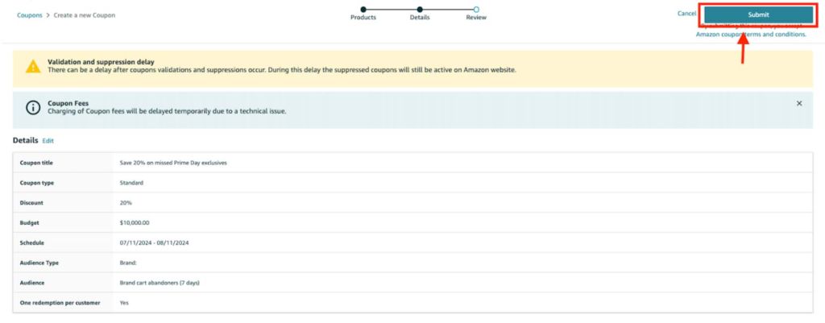Select 'Save 20% on missed Prime Day exclusives'
This screenshot has width=825, height=323.
(173, 163)
